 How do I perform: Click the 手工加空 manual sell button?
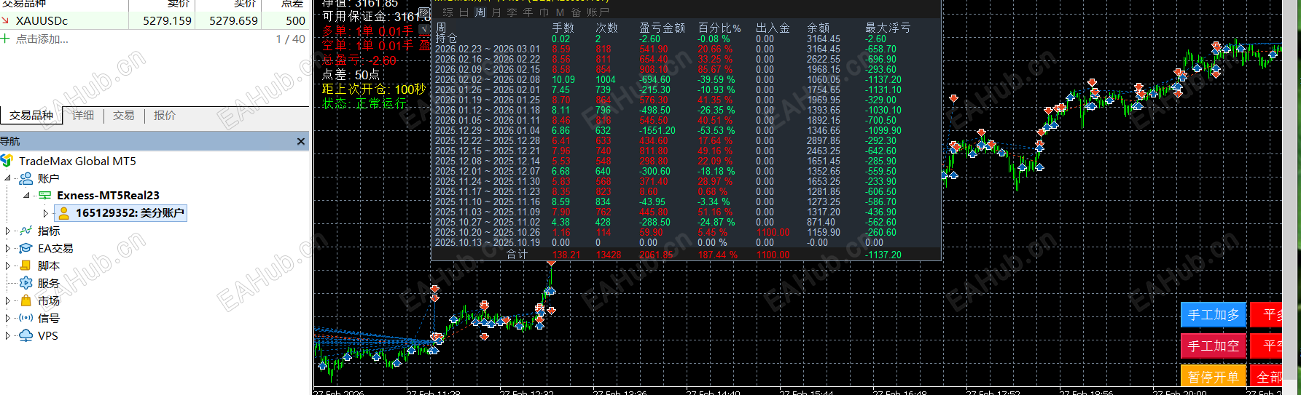click(1214, 346)
